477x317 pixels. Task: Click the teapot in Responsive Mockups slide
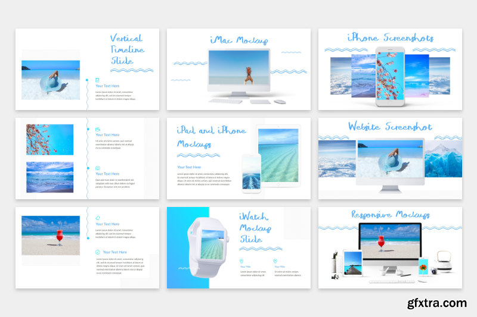tap(444, 258)
